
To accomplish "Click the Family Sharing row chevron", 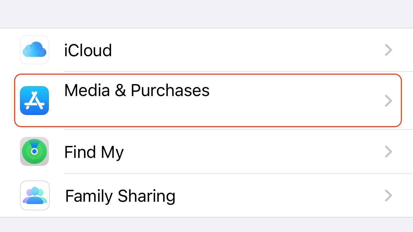I will 388,196.
